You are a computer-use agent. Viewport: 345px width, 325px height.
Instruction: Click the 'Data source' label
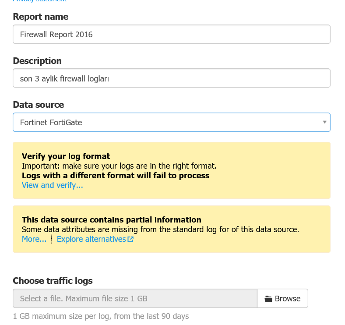pos(38,105)
